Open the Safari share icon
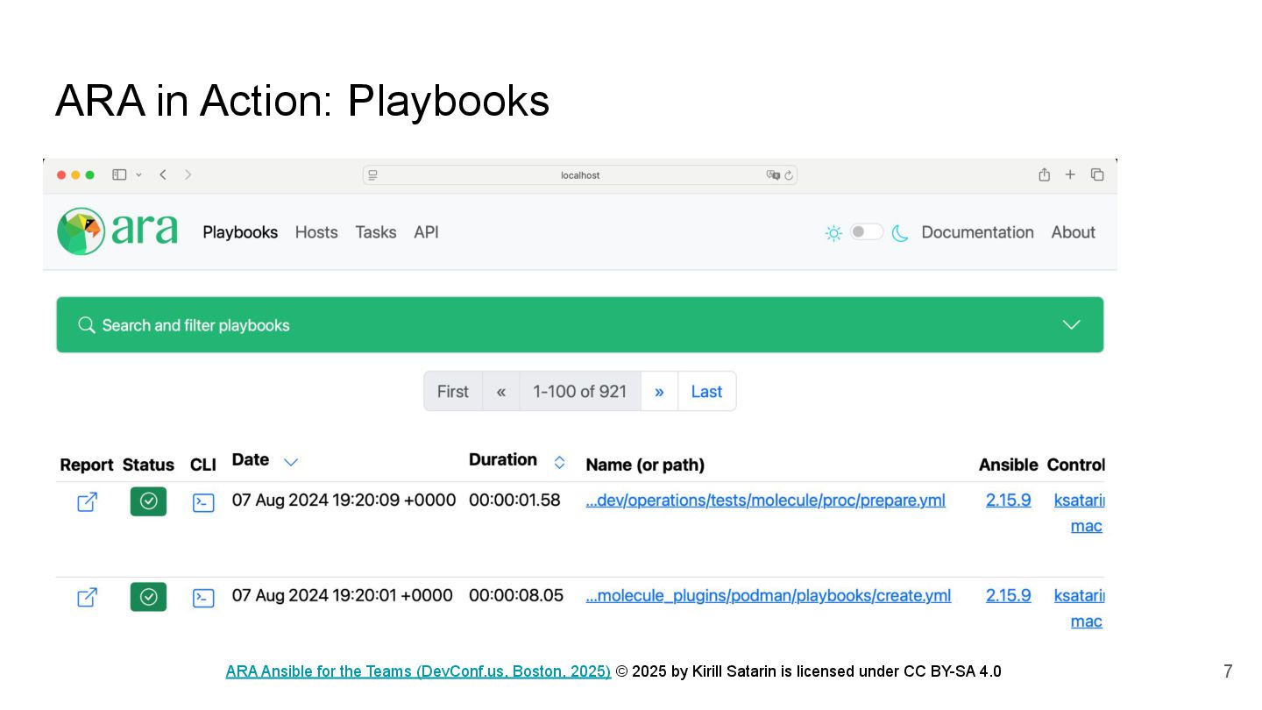This screenshot has height=710, width=1262. [1044, 174]
